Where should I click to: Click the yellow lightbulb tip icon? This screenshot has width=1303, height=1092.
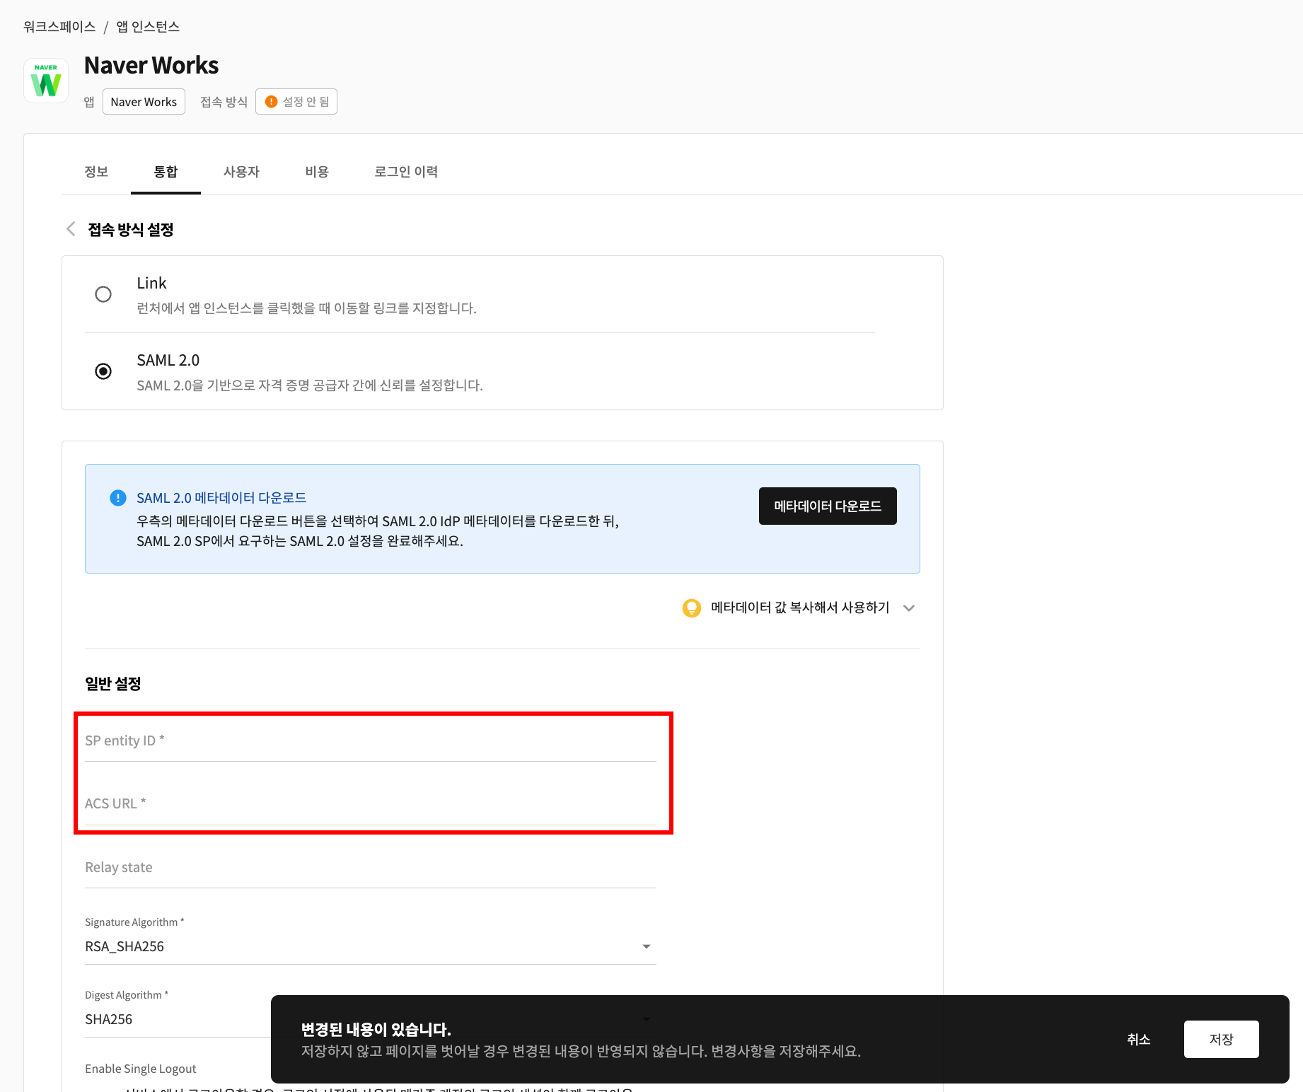691,608
